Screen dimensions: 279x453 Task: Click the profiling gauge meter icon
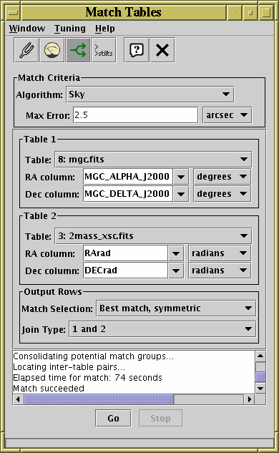click(52, 50)
